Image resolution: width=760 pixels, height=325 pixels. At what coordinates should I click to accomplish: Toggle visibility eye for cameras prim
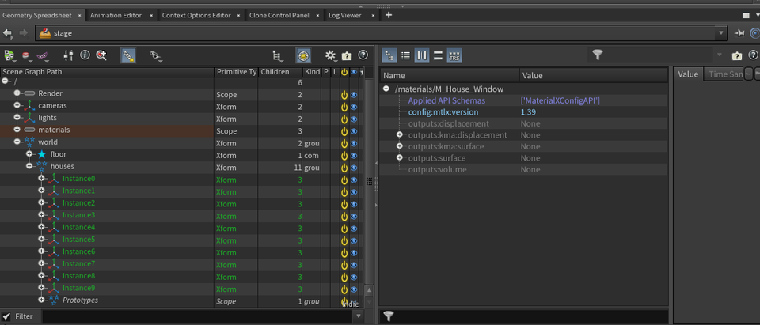pyautogui.click(x=354, y=106)
